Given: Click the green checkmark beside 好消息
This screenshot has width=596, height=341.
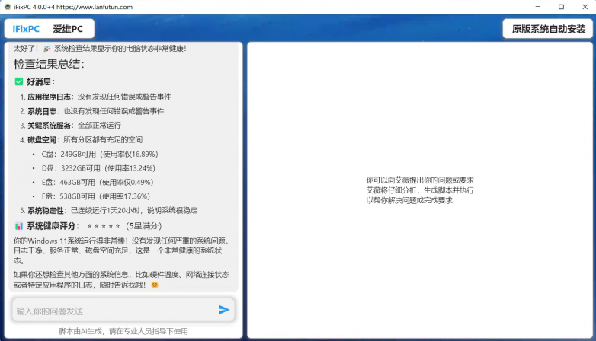Looking at the screenshot, I should 19,81.
